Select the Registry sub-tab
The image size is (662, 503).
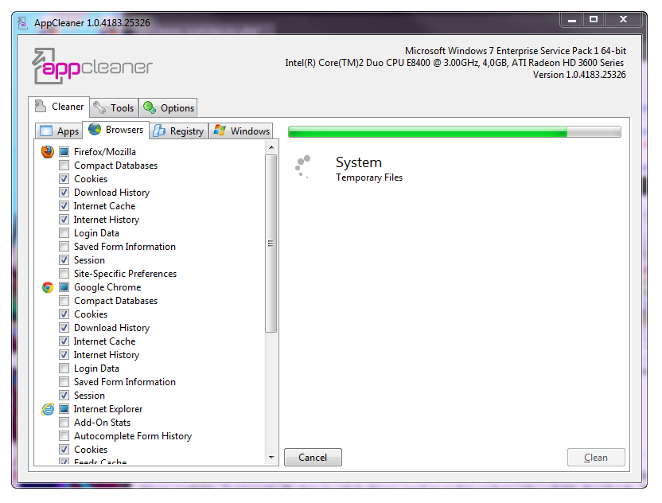178,131
